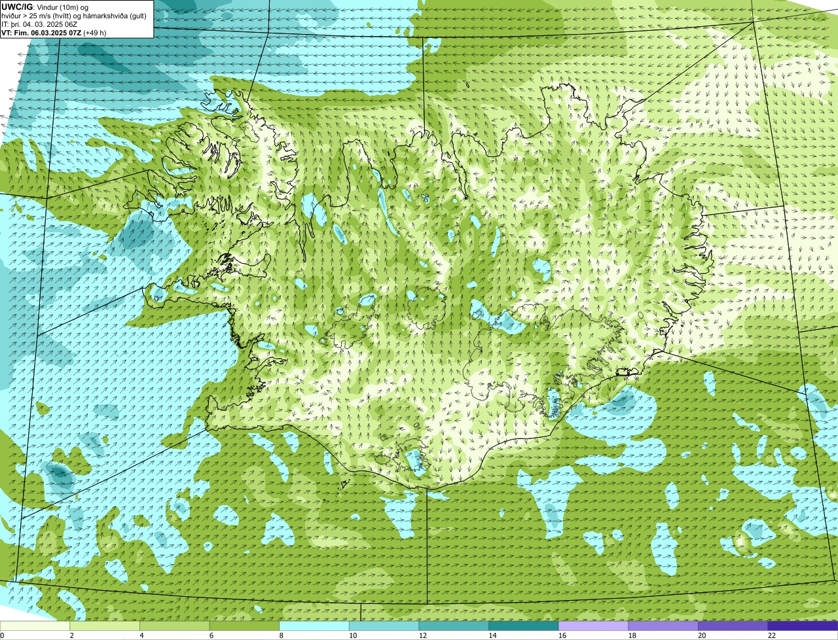Click the 6–8 m/s green legend swatch
This screenshot has height=640, width=838.
point(244,626)
